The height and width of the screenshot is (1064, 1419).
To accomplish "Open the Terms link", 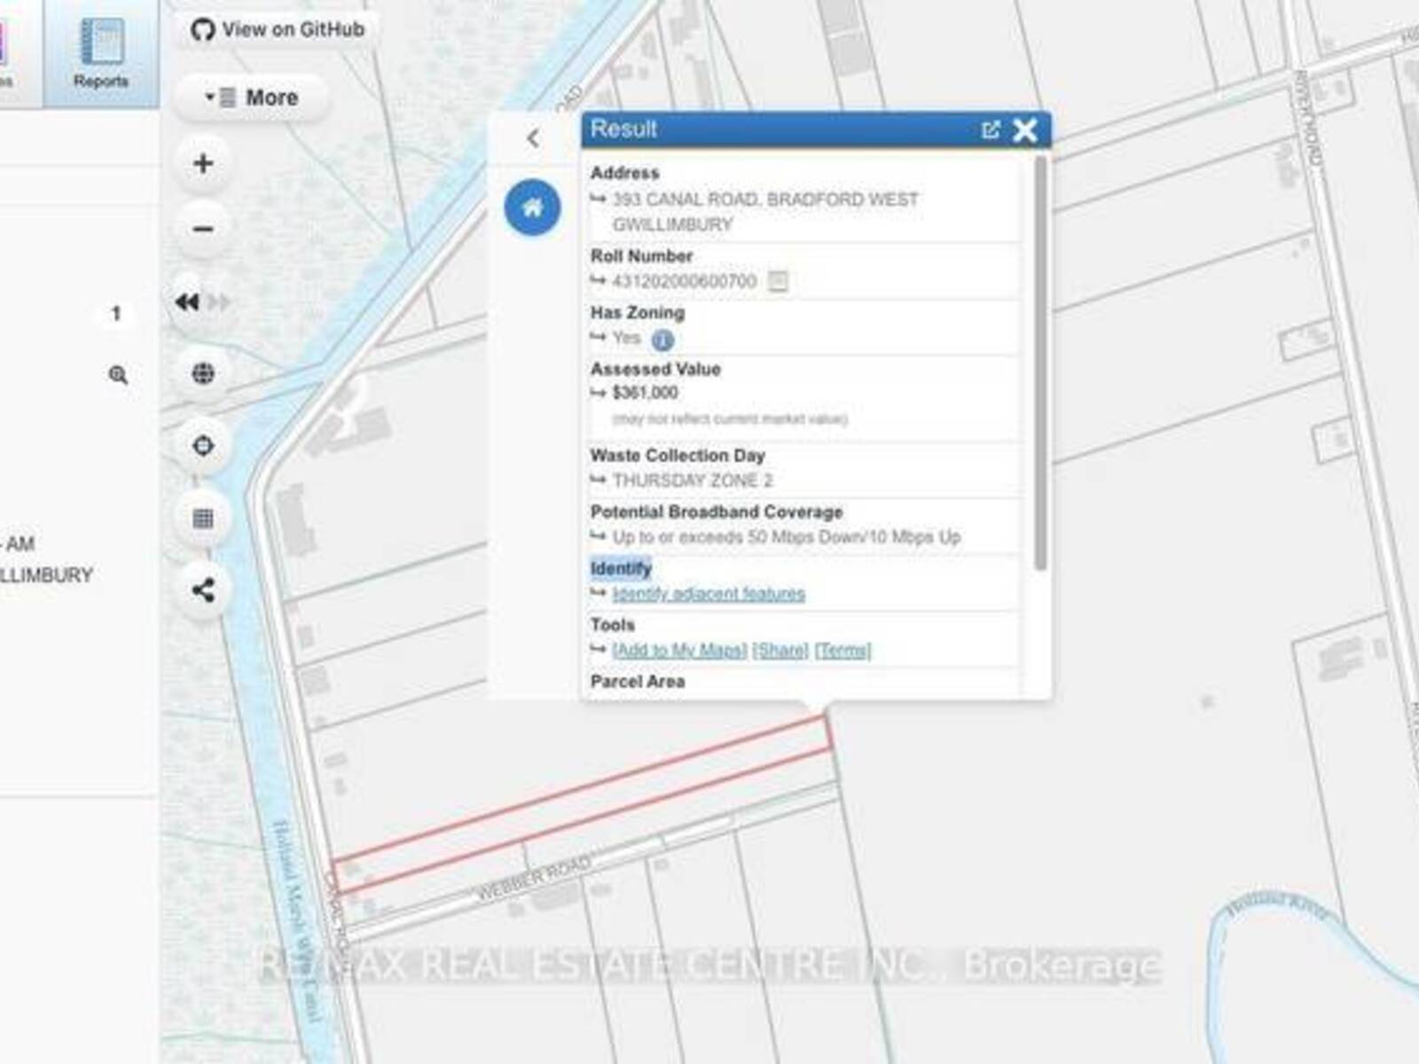I will (x=843, y=650).
